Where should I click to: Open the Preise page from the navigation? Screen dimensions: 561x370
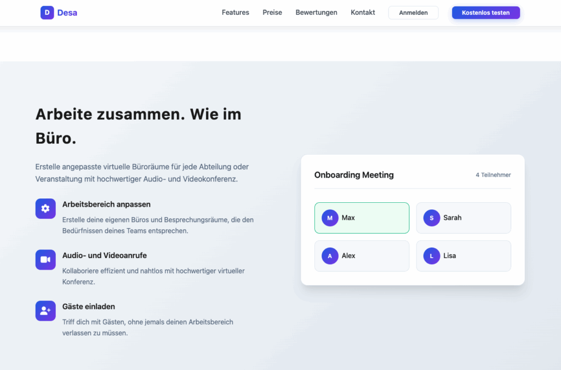click(x=272, y=12)
